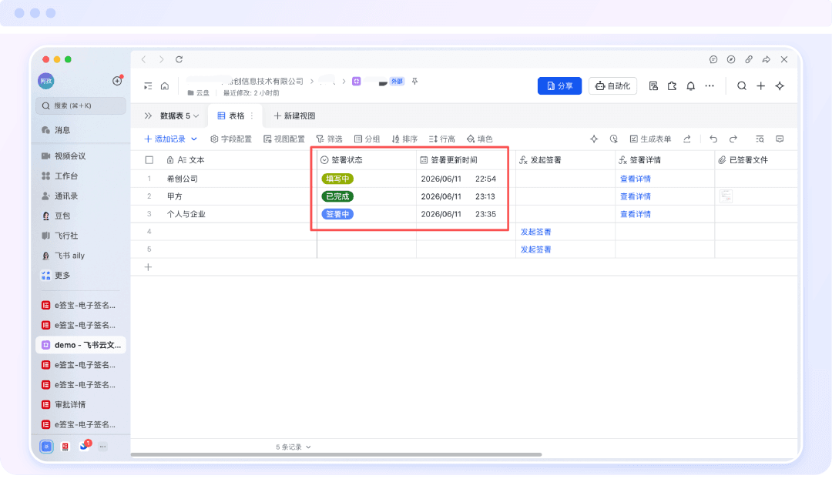832x482 pixels.
Task: Click the sidebar search field
Action: [x=81, y=105]
